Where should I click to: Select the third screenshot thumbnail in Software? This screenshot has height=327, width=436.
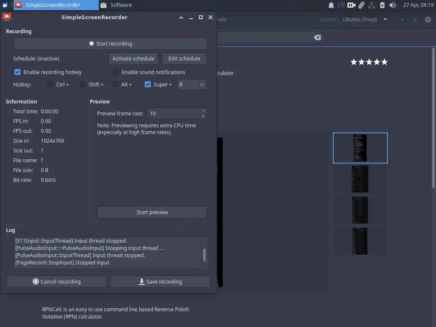(360, 210)
